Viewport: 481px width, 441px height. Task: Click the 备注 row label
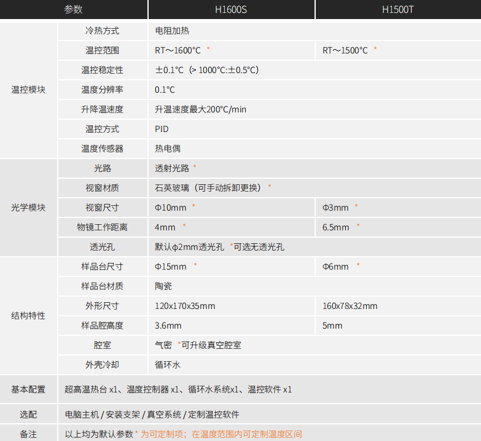coord(28,434)
